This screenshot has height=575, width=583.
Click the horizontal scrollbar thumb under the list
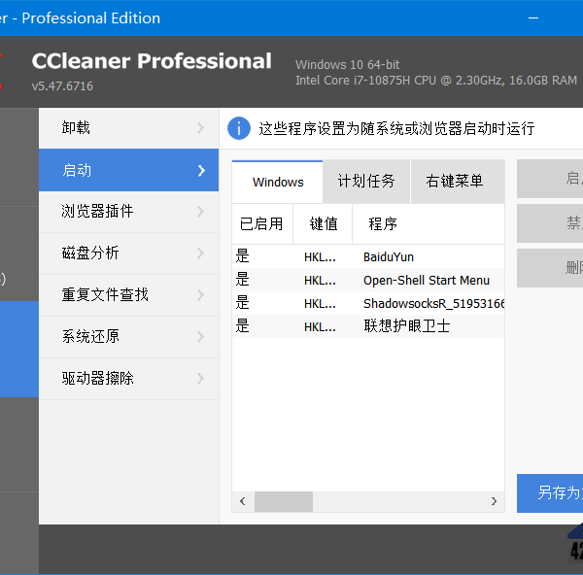pyautogui.click(x=284, y=502)
